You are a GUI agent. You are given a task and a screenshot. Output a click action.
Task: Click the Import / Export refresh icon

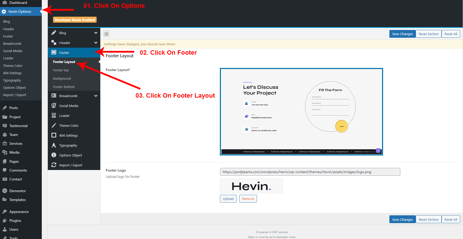pyautogui.click(x=54, y=165)
